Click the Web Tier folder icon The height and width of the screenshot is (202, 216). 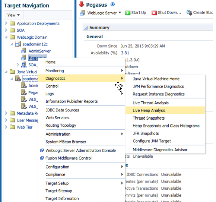[x=12, y=127]
